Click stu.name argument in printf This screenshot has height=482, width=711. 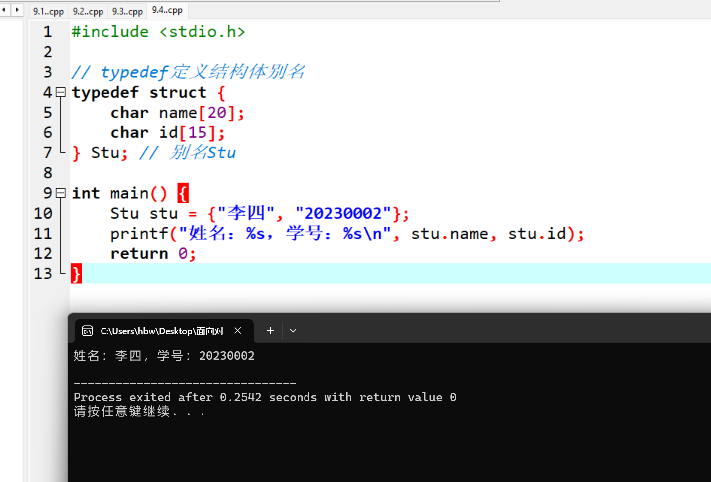[450, 234]
